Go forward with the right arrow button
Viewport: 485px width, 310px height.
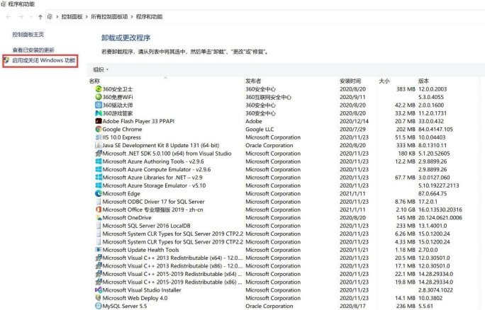pyautogui.click(x=21, y=17)
